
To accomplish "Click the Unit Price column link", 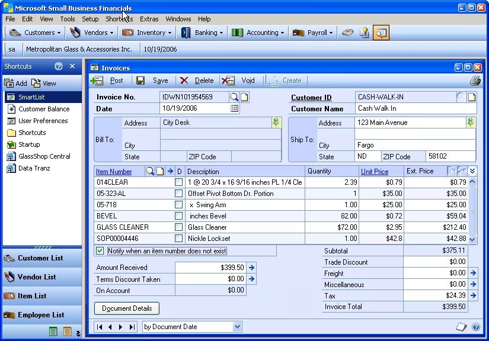I will point(375,172).
